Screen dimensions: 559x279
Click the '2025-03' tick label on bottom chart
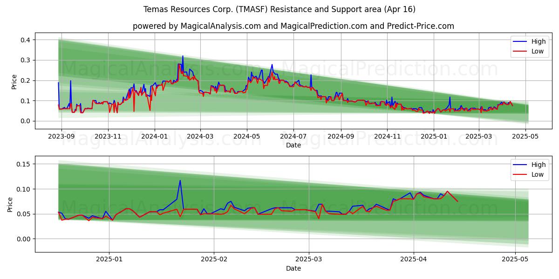(309, 259)
